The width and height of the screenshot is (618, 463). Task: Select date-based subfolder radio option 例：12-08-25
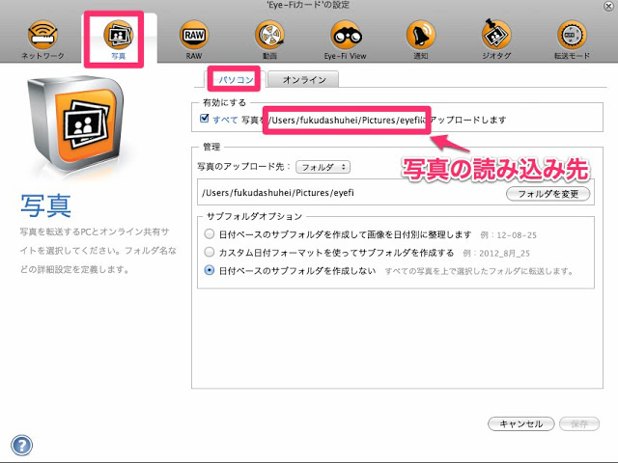pos(210,234)
